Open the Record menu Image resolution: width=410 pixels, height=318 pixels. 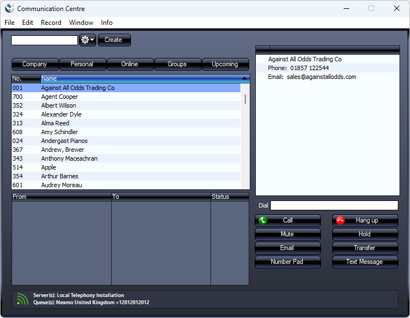coord(51,23)
